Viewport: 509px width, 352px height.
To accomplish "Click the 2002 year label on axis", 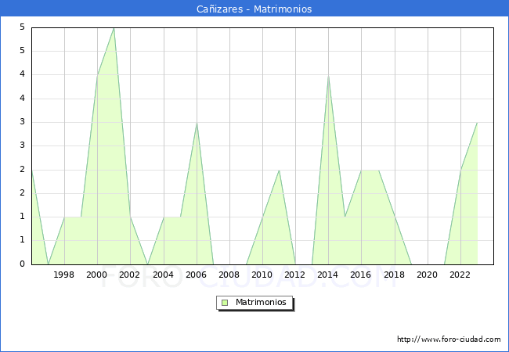I will 130,275.
